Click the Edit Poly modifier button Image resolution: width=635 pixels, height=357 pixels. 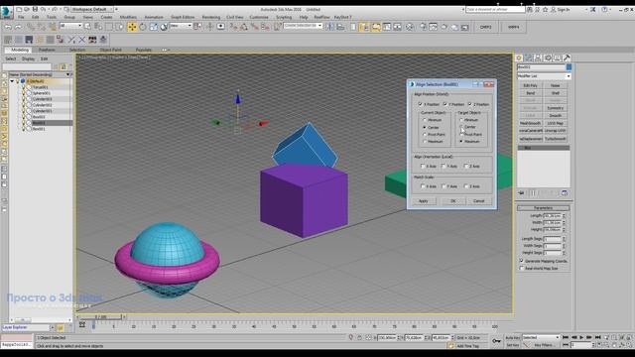(531, 86)
